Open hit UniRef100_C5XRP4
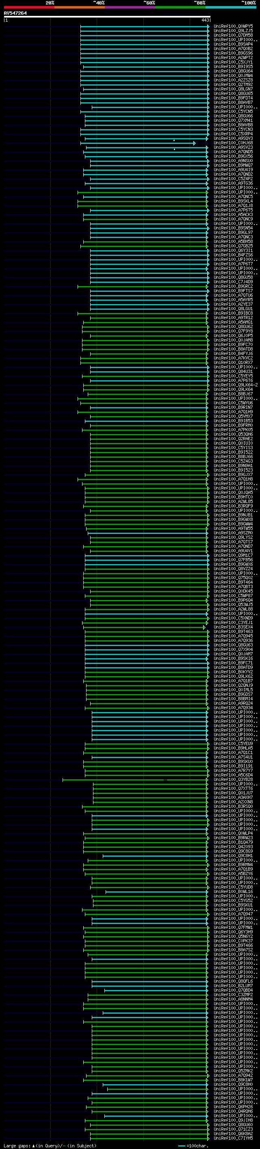The width and height of the screenshot is (260, 1149). (x=233, y=134)
